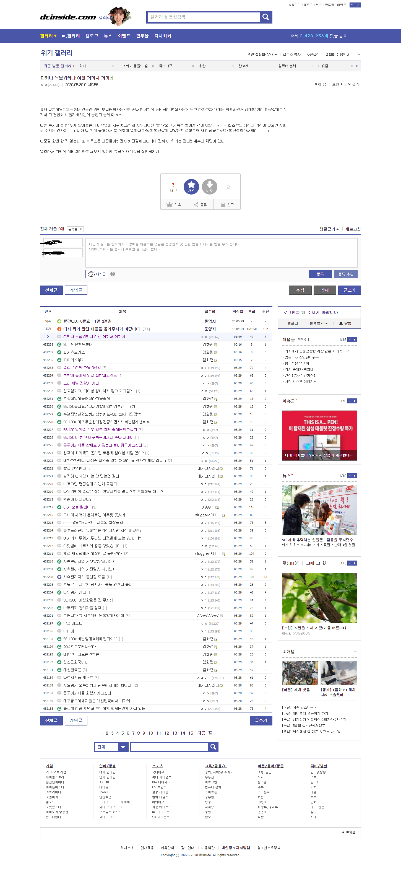Open the 전체 search scope dropdown
The image size is (401, 871).
(x=111, y=746)
